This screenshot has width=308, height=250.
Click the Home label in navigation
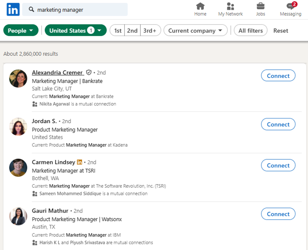tap(200, 14)
